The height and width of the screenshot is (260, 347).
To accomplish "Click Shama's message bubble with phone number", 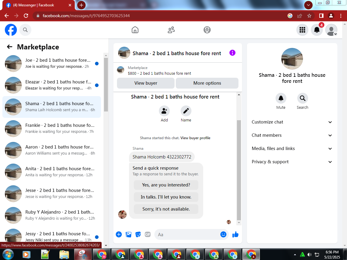I will coord(162,157).
